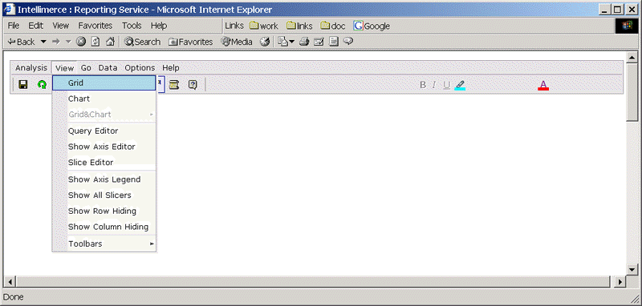642x306 pixels.
Task: Open the browser Favorites menu
Action: click(95, 26)
